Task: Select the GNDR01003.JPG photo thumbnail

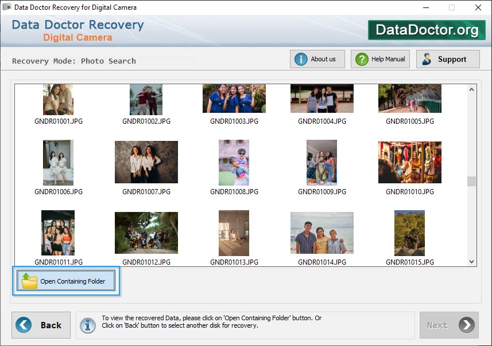Action: pyautogui.click(x=234, y=99)
